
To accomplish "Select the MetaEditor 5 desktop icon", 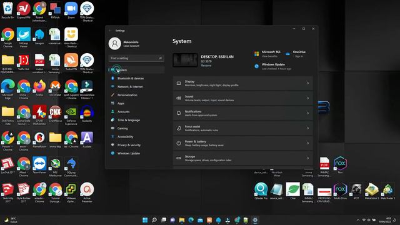I will pyautogui.click(x=372, y=191).
